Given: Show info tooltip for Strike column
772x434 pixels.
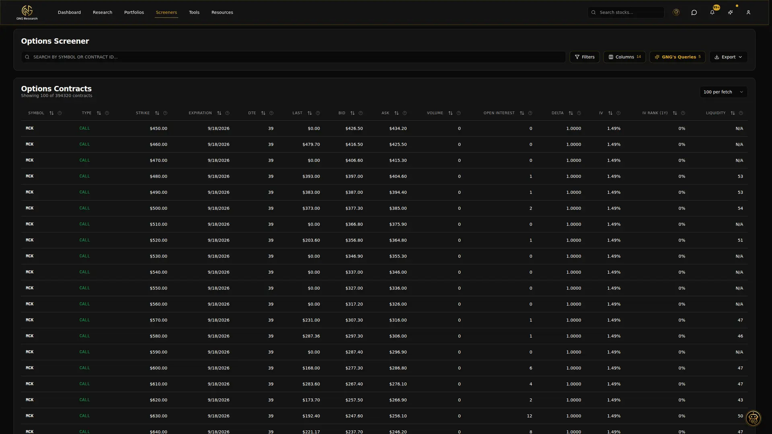Looking at the screenshot, I should pyautogui.click(x=165, y=113).
